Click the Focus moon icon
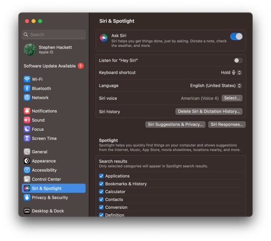 tap(27, 129)
